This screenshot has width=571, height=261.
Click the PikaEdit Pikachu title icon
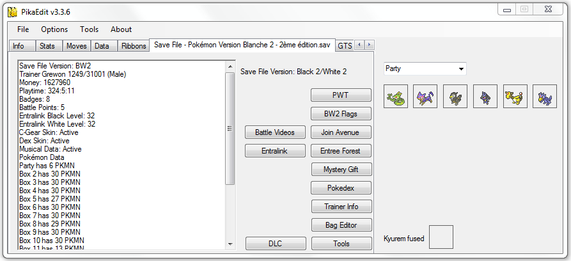click(x=12, y=12)
